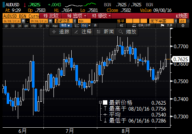Click the 最新交易 field selector

(x=64, y=21)
